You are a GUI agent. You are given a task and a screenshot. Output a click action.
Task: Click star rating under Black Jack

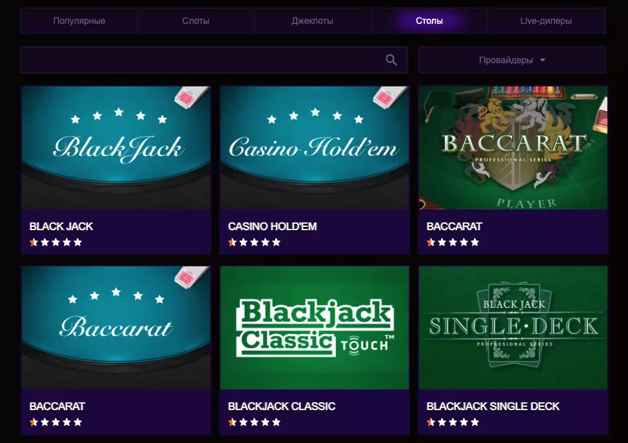(x=55, y=242)
